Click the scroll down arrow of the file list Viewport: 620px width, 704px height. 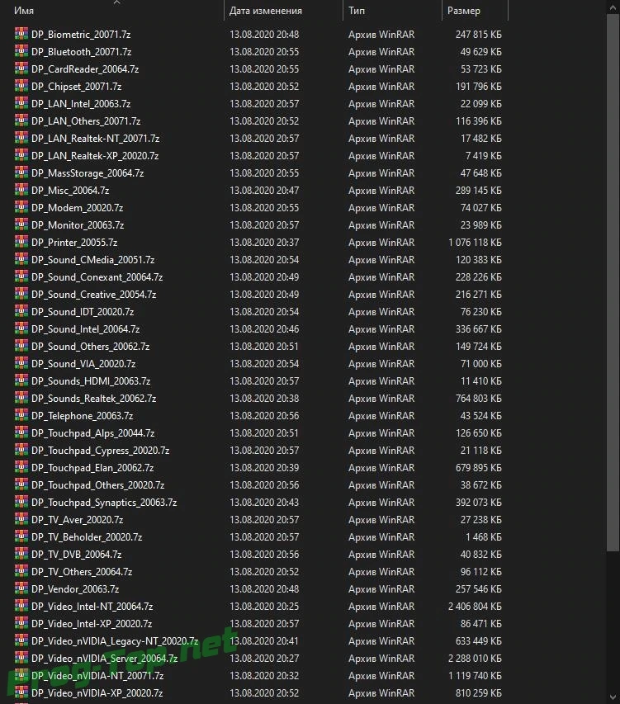[x=613, y=697]
